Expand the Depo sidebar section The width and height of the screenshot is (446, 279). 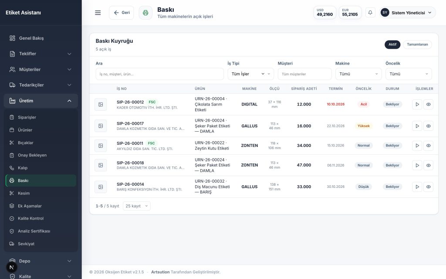pyautogui.click(x=41, y=261)
